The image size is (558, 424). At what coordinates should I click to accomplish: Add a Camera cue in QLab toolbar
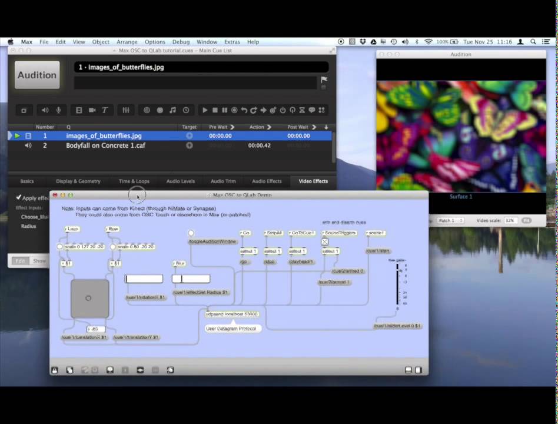92,110
